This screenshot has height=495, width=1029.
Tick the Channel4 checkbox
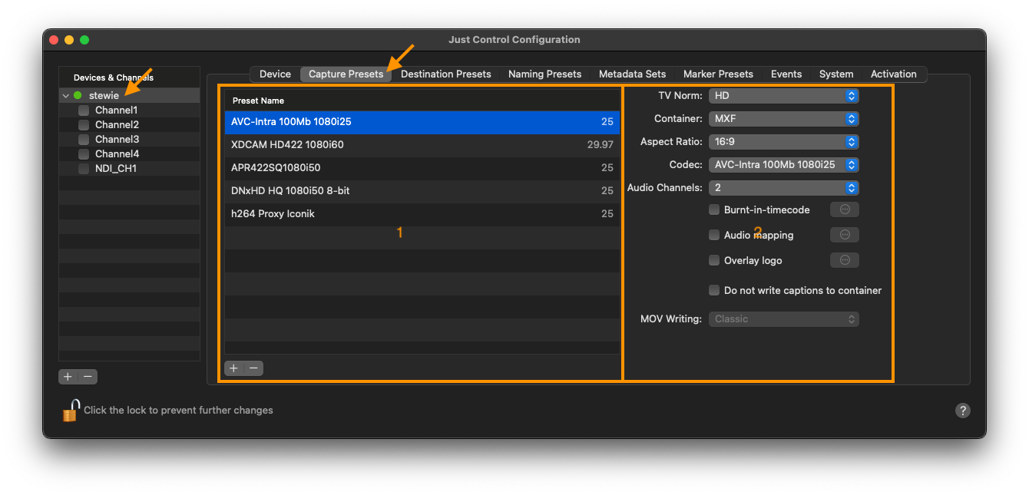point(84,154)
